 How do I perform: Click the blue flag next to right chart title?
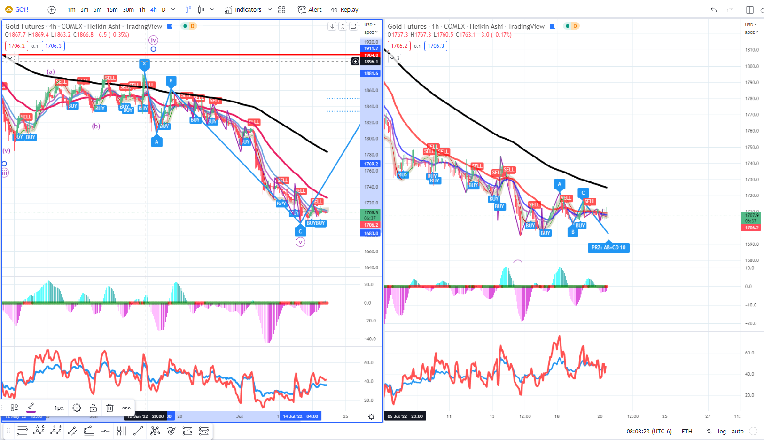coord(553,26)
